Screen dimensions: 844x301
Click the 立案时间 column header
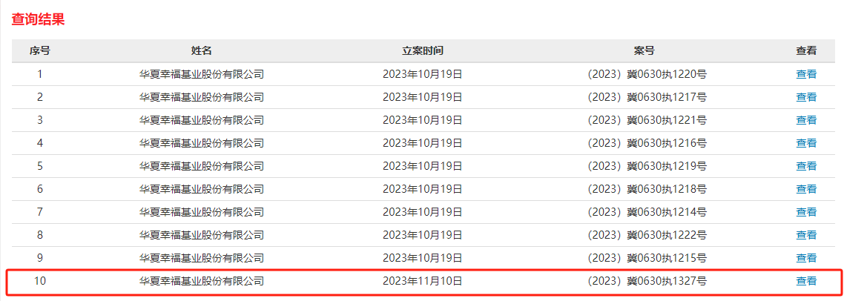click(x=423, y=51)
